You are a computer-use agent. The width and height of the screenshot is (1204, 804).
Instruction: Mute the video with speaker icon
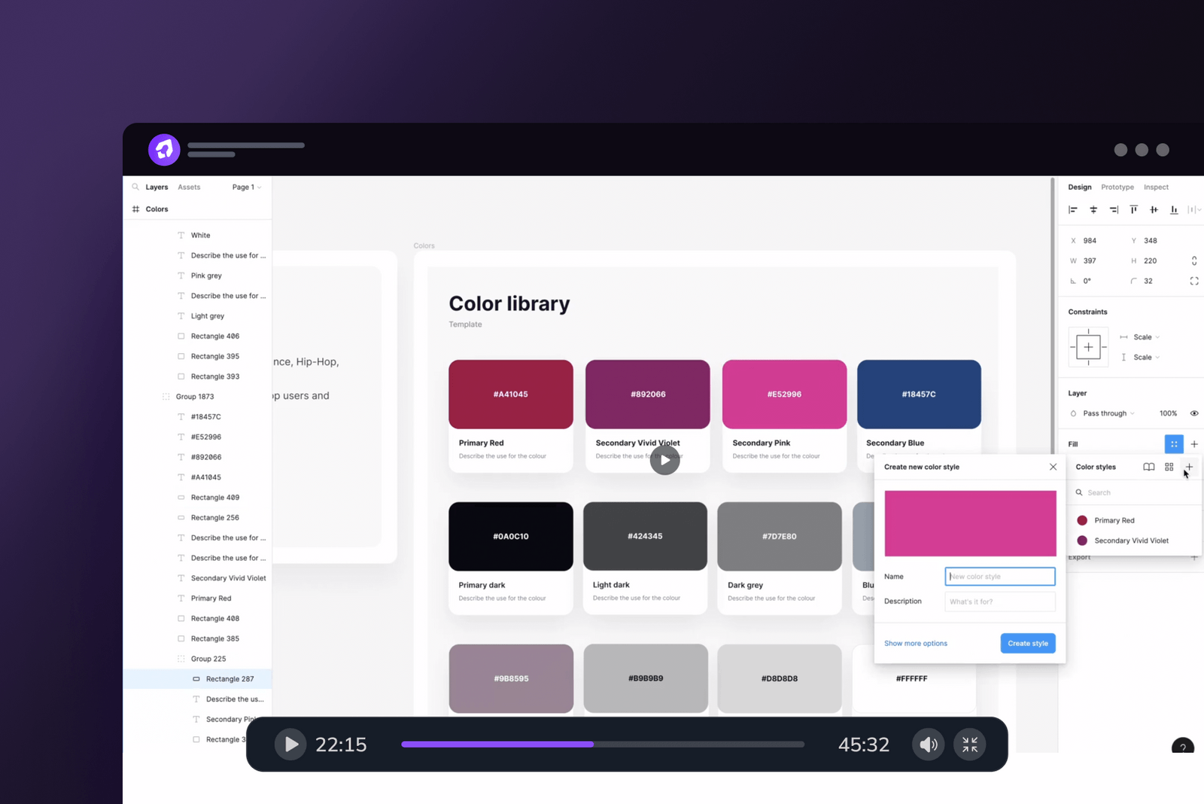(x=929, y=745)
